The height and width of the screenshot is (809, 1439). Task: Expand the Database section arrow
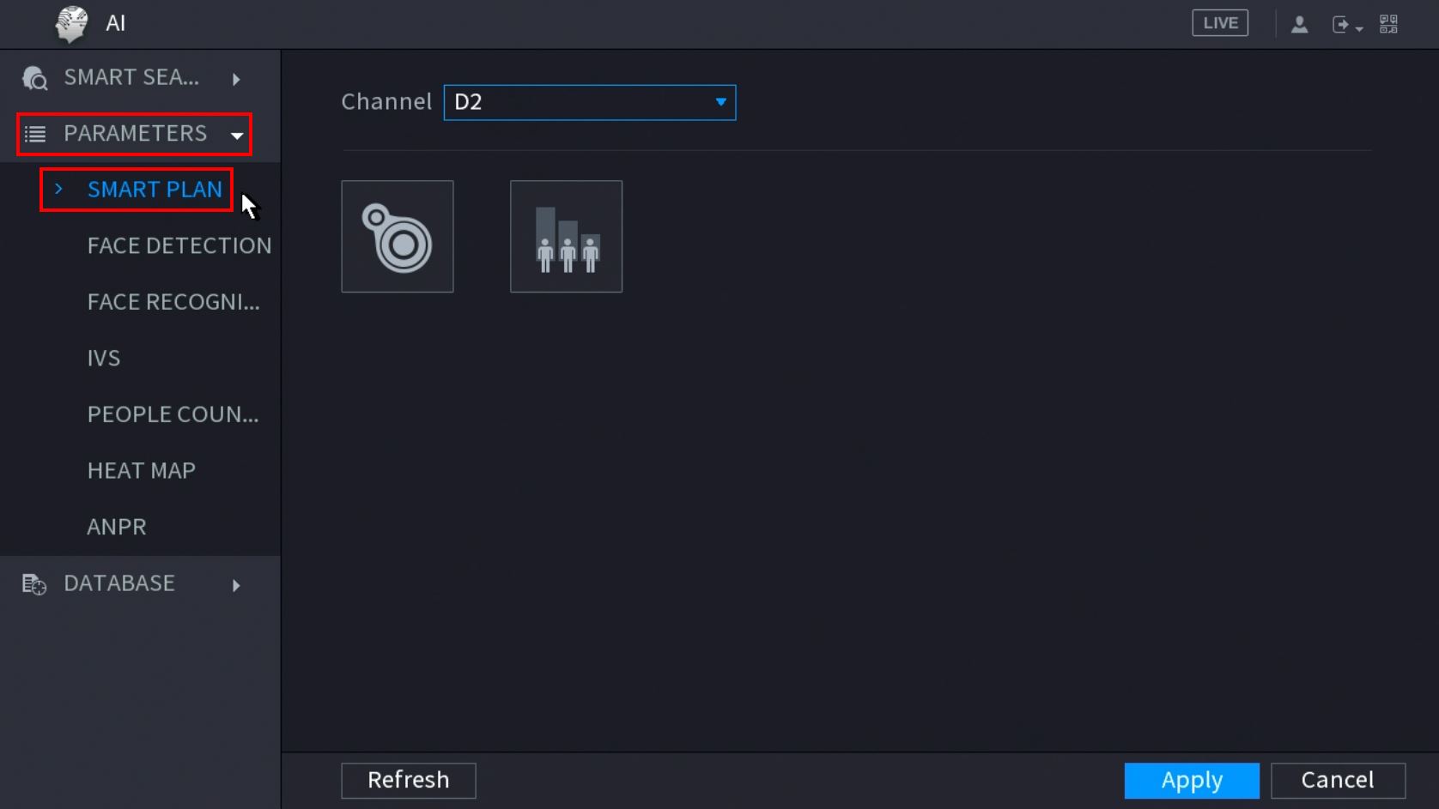(x=236, y=585)
